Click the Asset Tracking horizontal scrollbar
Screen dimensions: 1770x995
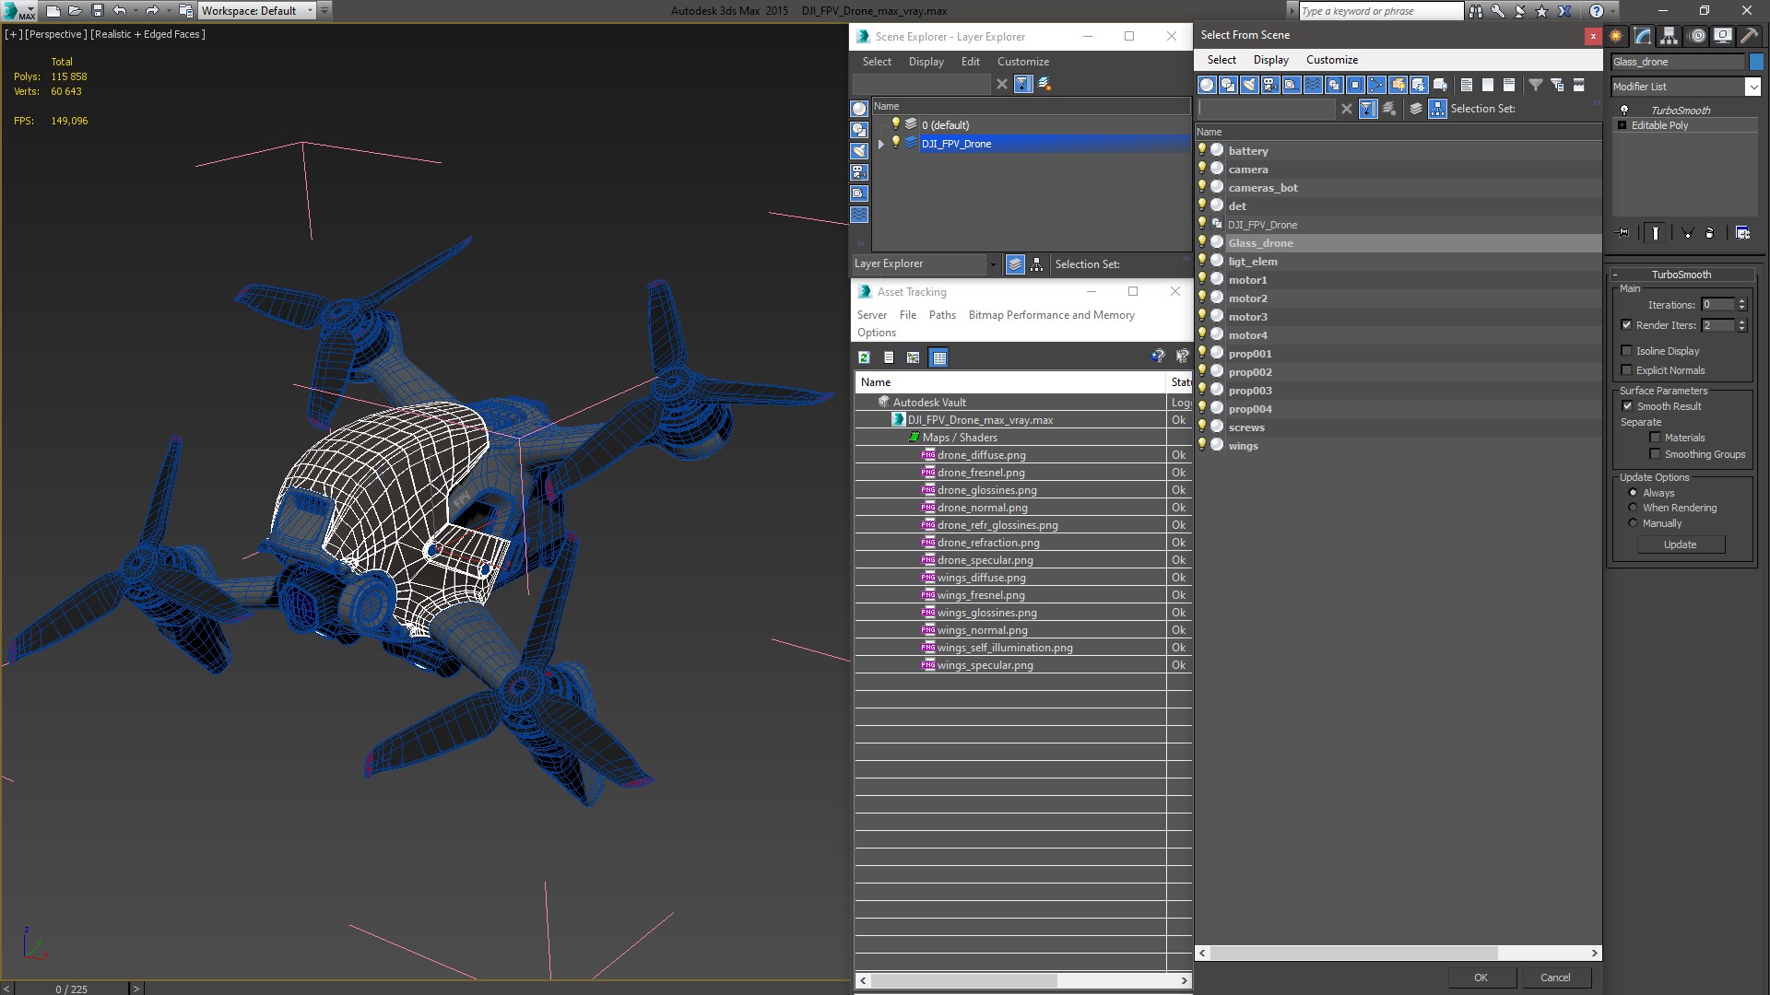coord(963,981)
